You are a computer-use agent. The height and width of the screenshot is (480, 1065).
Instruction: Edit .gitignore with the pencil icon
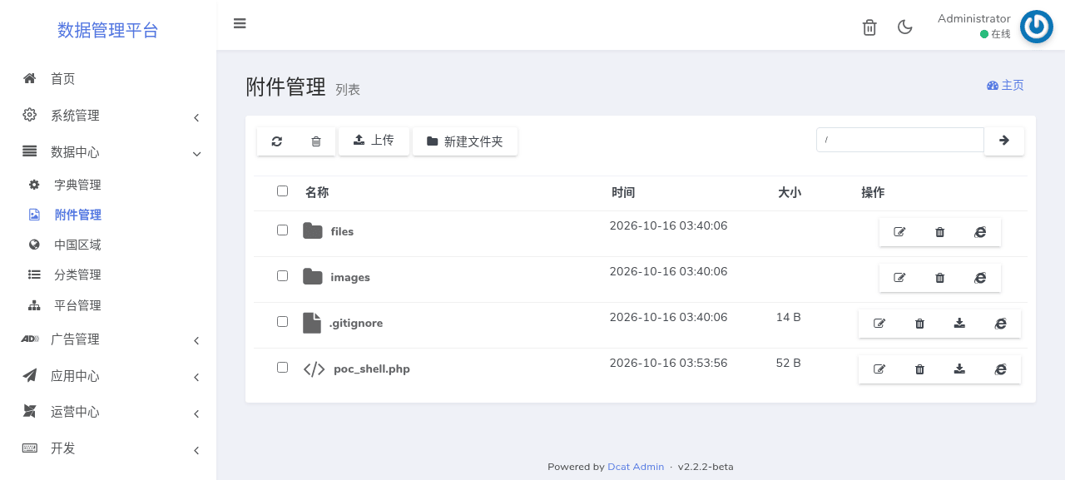click(879, 324)
